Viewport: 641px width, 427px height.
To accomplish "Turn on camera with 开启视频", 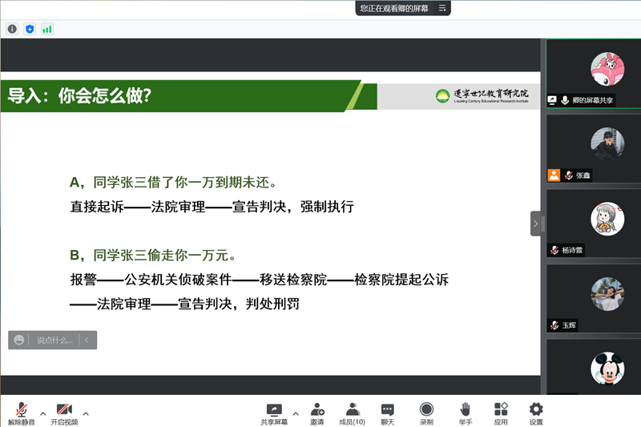I will click(64, 413).
